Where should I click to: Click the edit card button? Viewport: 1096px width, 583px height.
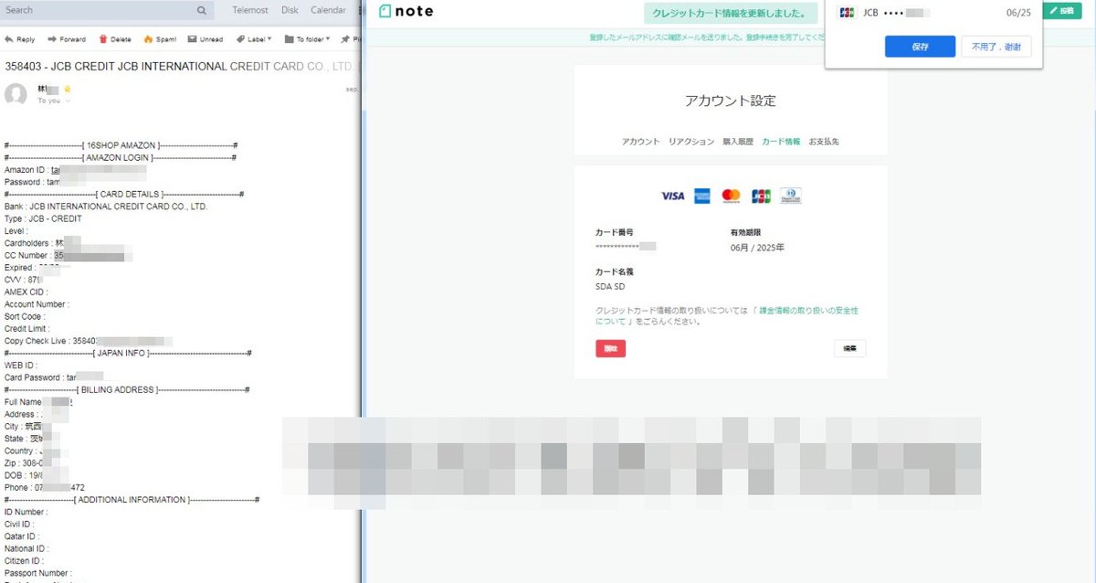[x=849, y=348]
